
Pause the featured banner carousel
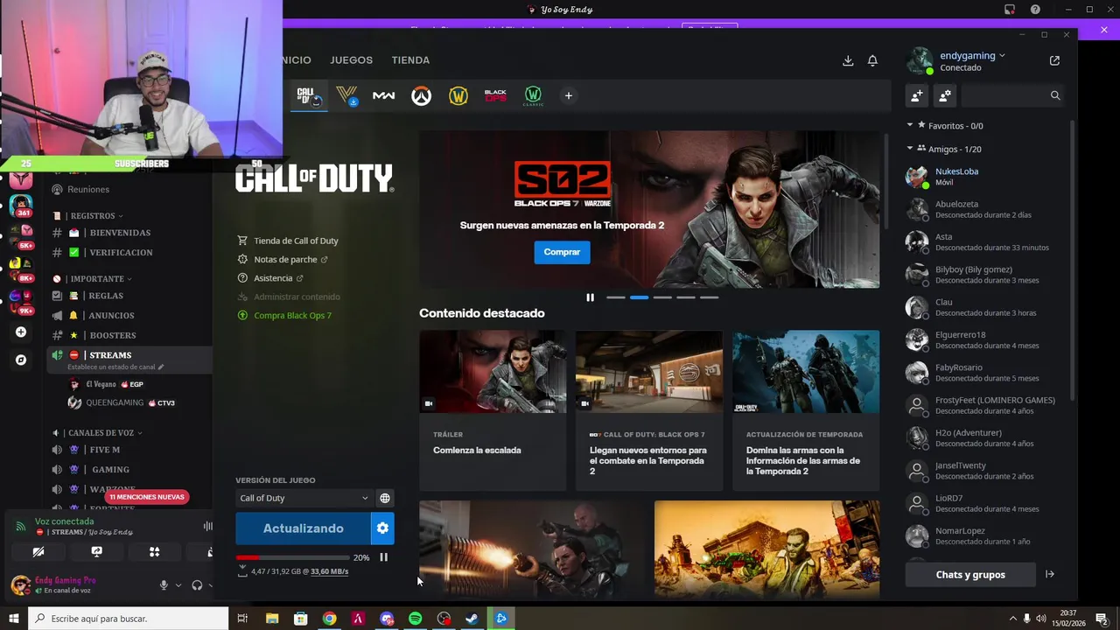pyautogui.click(x=590, y=297)
